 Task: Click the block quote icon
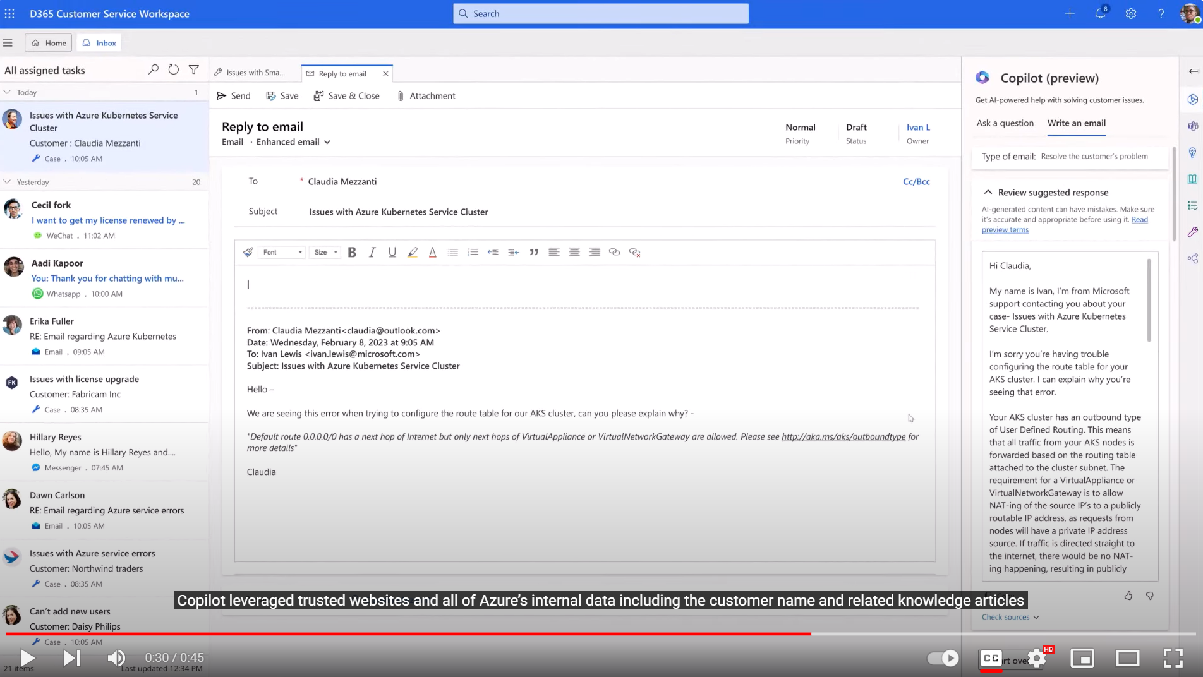point(534,252)
